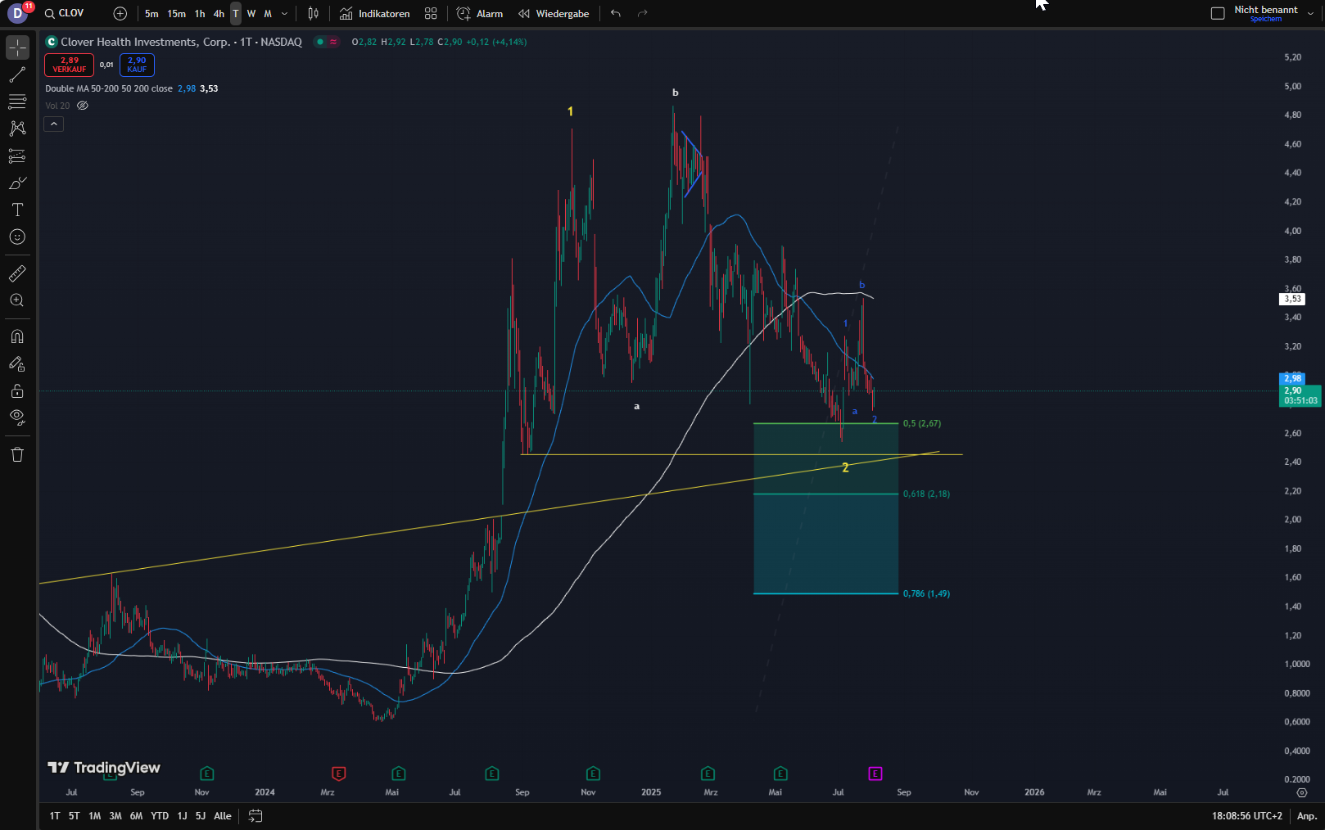Delete drawings with the trash icon
The width and height of the screenshot is (1325, 830).
(x=17, y=455)
